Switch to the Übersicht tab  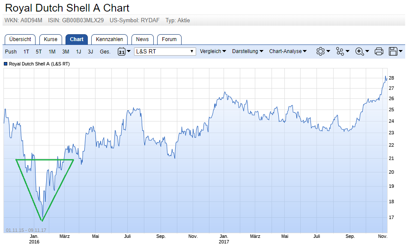point(20,39)
